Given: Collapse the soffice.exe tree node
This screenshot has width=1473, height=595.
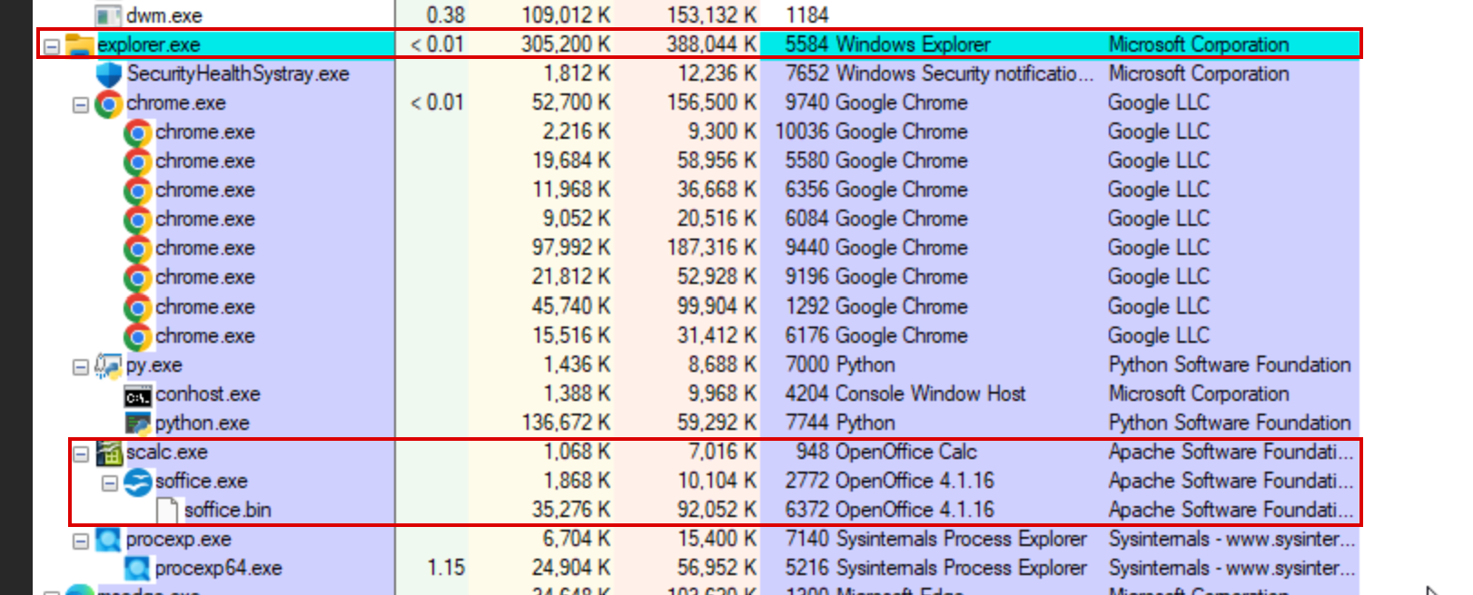Looking at the screenshot, I should pos(110,483).
